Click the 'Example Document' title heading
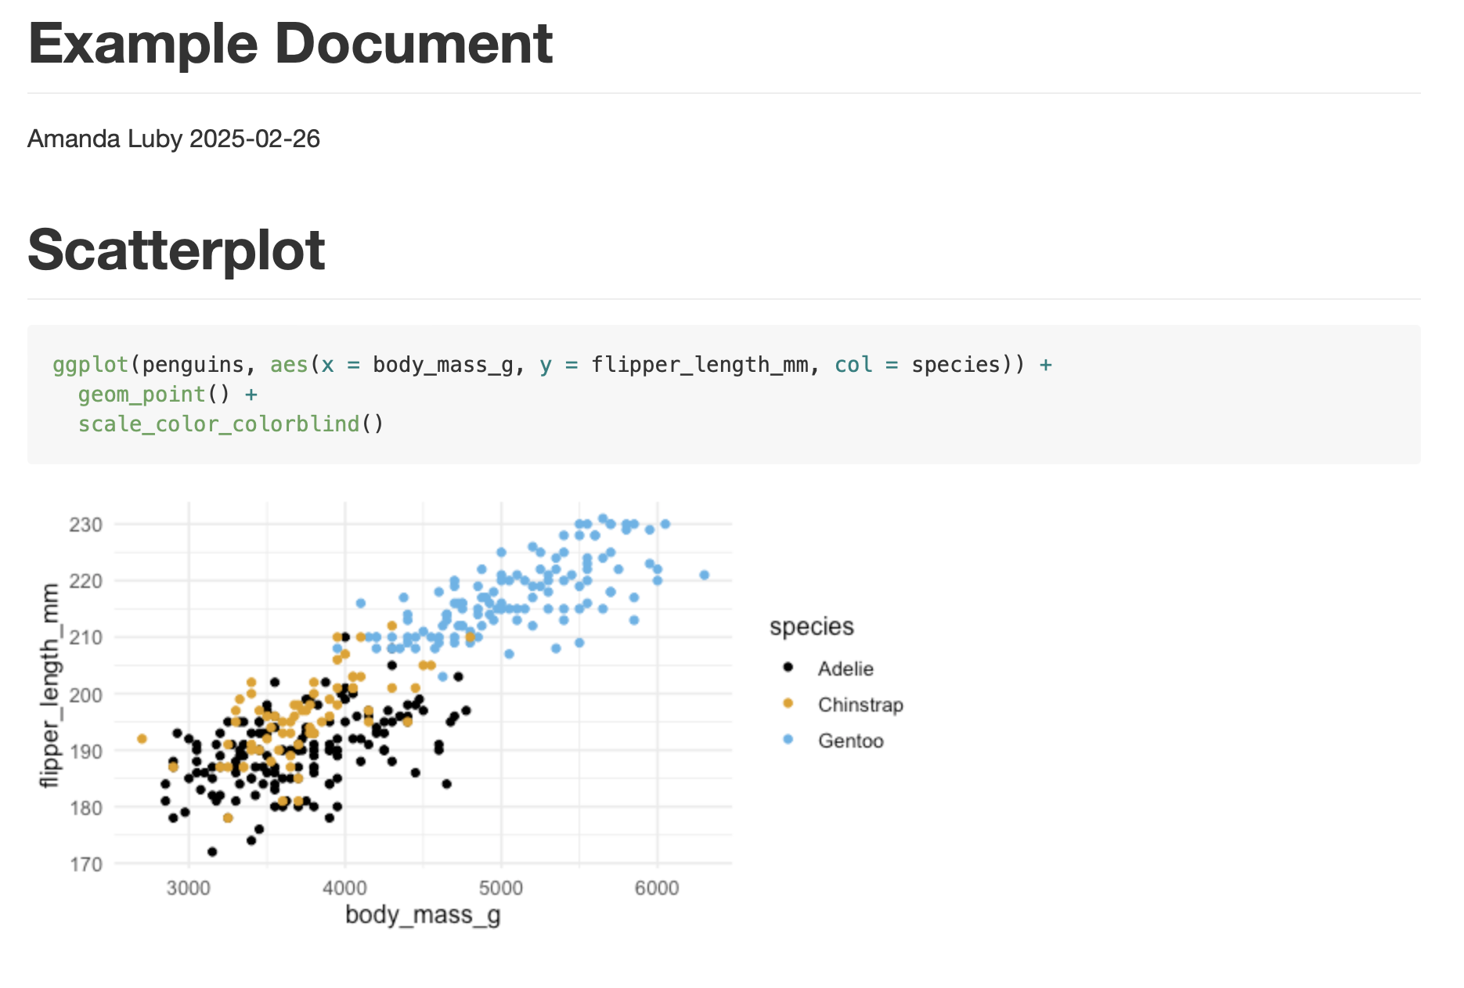The width and height of the screenshot is (1464, 988). [290, 44]
